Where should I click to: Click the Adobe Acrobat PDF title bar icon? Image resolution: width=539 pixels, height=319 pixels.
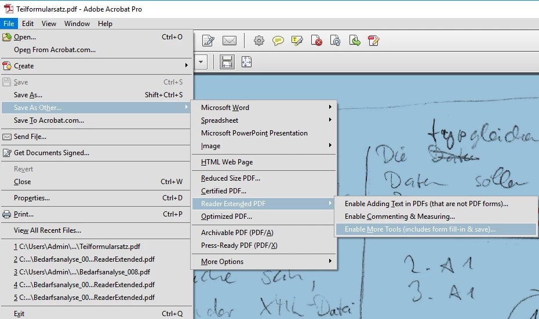8,9
